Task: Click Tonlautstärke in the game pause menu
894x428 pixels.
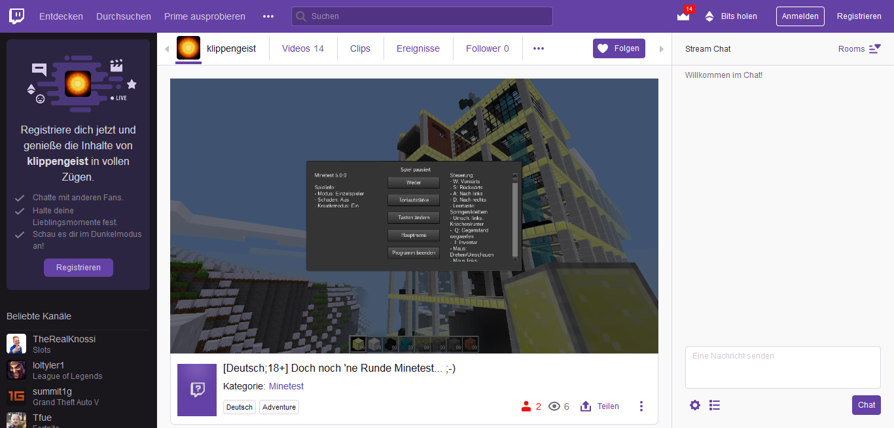Action: [x=414, y=200]
